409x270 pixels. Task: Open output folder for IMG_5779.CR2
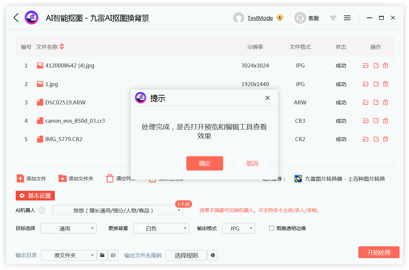(366, 139)
